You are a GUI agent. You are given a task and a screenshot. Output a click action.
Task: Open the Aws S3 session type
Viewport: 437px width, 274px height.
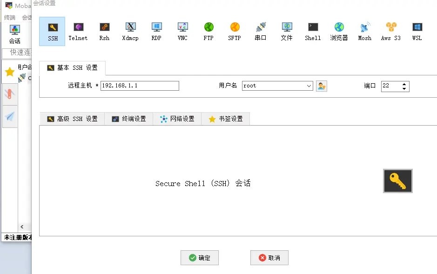click(390, 31)
